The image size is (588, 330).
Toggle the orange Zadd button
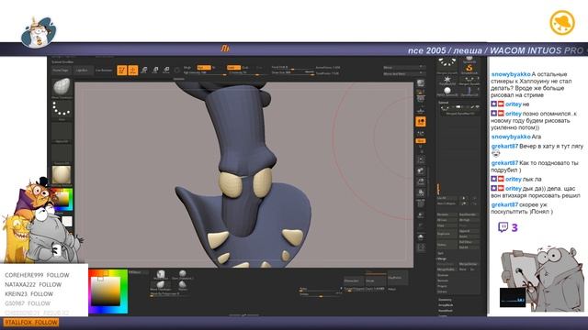233,68
